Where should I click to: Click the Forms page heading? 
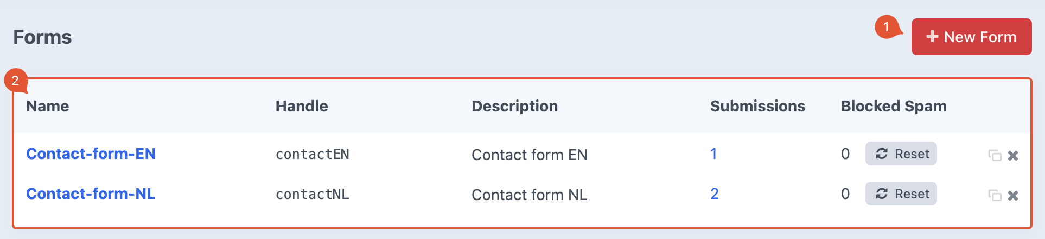[42, 37]
